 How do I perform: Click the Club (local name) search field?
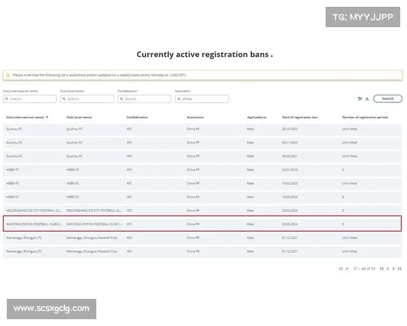pos(87,98)
